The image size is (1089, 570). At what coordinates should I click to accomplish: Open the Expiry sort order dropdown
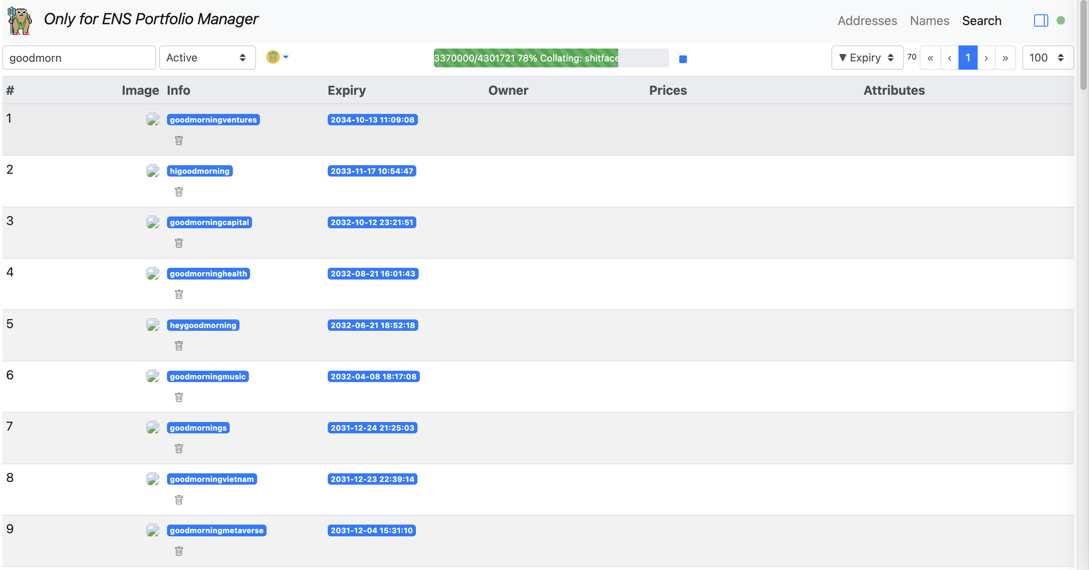pyautogui.click(x=867, y=58)
